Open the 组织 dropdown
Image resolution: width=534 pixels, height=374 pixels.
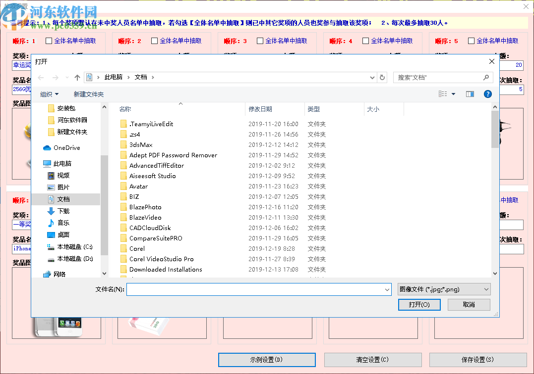[50, 94]
